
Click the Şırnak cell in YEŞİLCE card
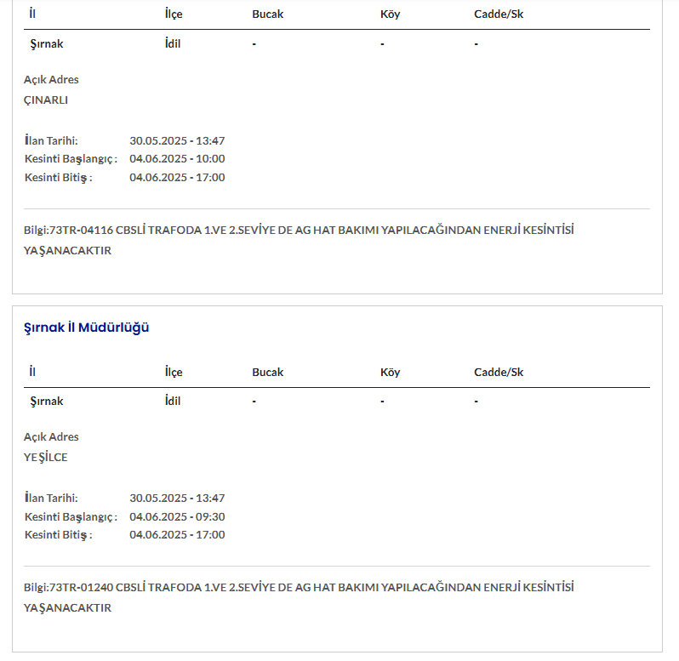pyautogui.click(x=47, y=401)
